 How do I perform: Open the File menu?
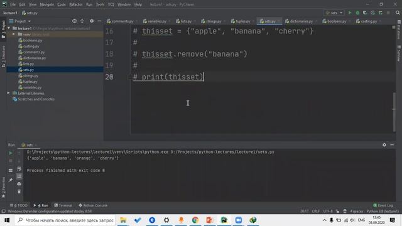(13, 4)
